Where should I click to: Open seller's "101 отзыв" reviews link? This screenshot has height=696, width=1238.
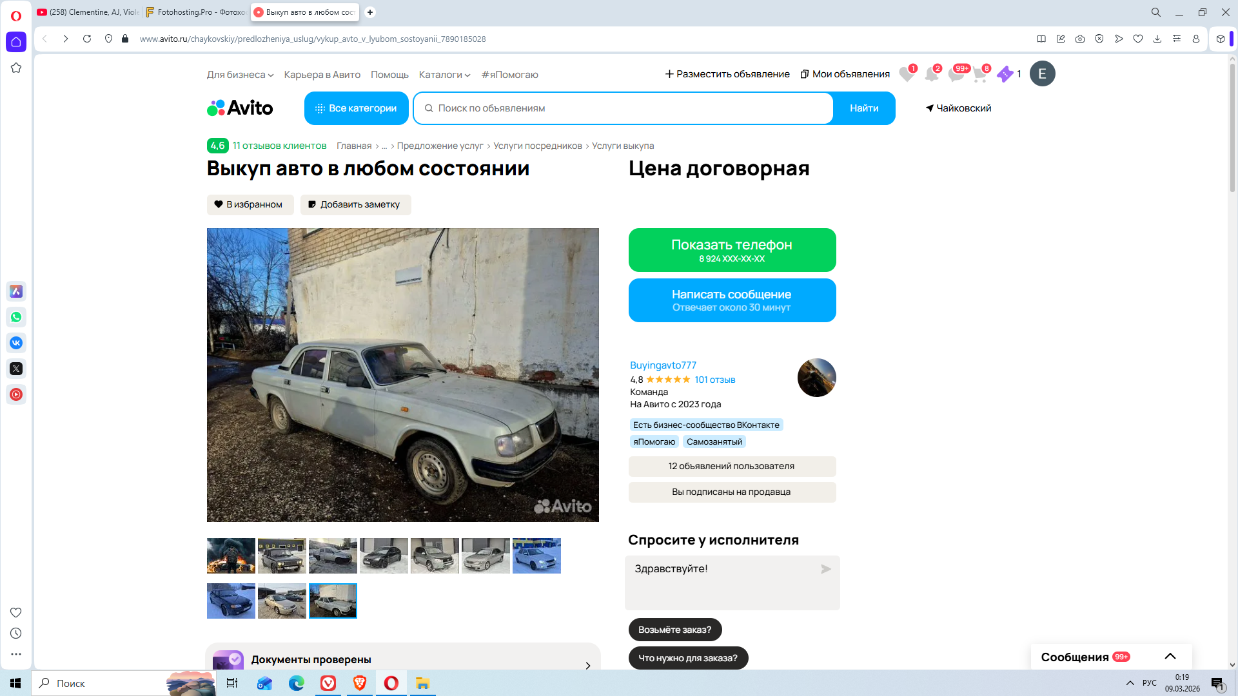pyautogui.click(x=714, y=380)
